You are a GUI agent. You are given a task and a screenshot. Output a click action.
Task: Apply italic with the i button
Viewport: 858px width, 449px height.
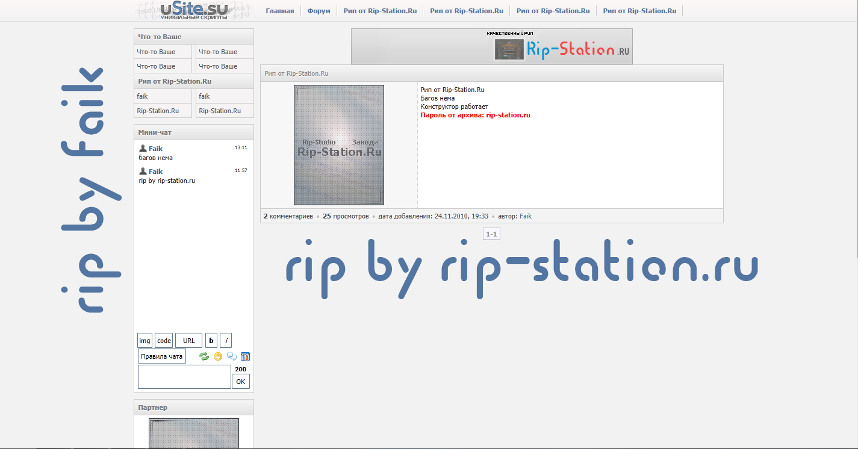tap(226, 341)
